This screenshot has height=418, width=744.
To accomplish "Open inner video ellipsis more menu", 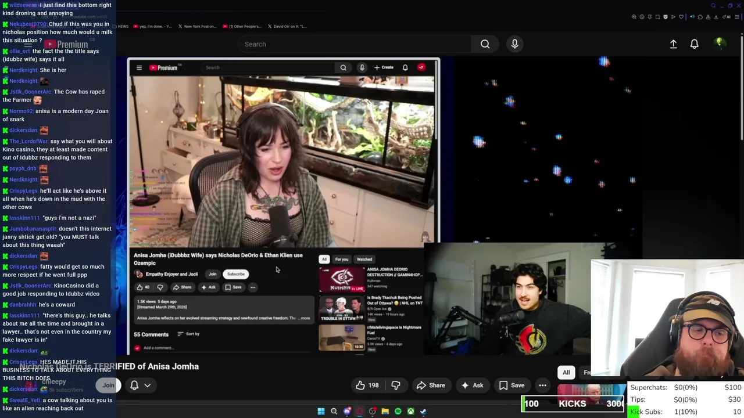I will pos(253,287).
